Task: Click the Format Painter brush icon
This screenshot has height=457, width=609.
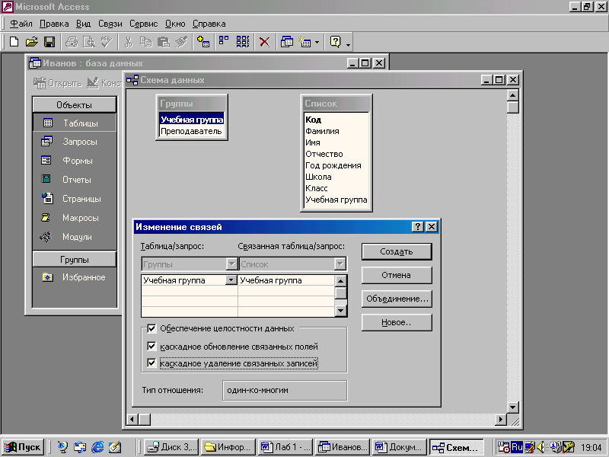Action: (181, 42)
